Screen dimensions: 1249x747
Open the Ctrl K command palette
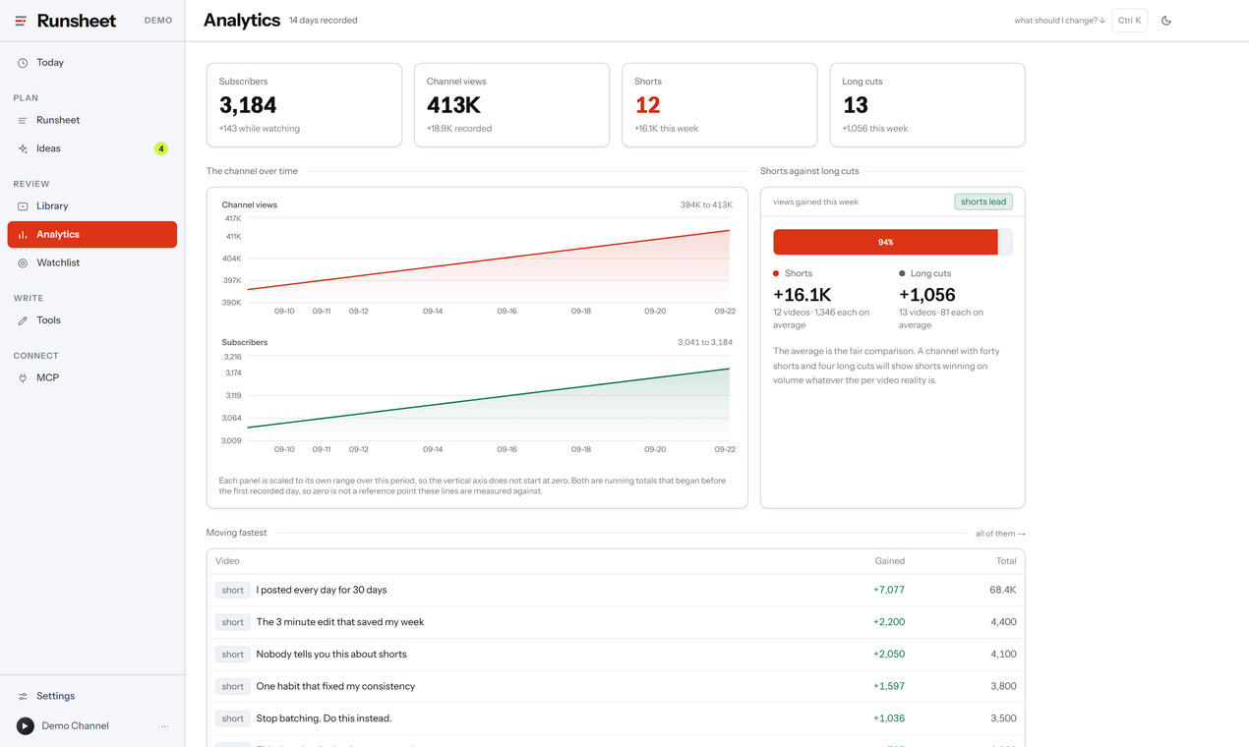1129,21
